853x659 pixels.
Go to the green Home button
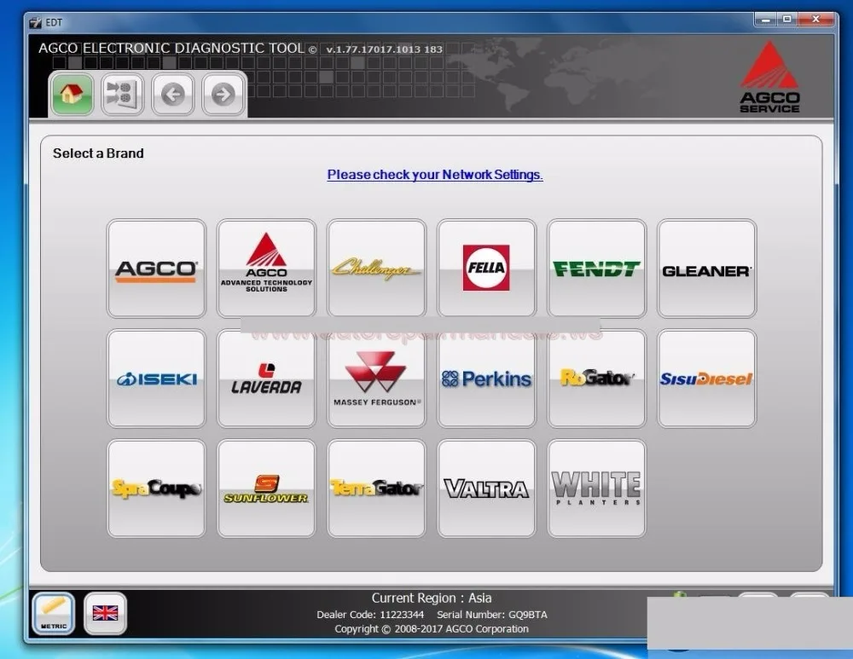pos(72,94)
